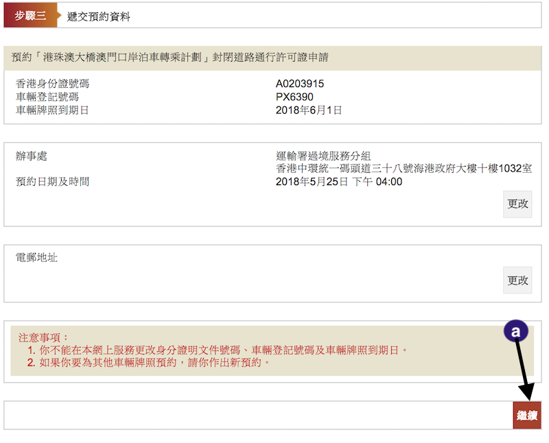Click the 海港政府大樓 office address line
The width and height of the screenshot is (549, 443).
[404, 169]
